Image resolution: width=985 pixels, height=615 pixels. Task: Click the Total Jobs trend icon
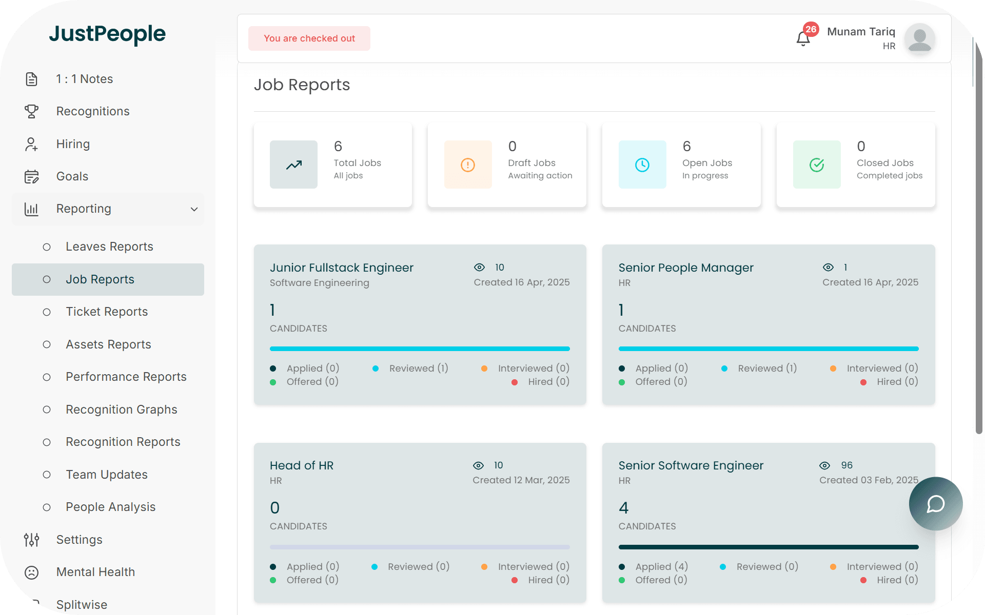[293, 165]
